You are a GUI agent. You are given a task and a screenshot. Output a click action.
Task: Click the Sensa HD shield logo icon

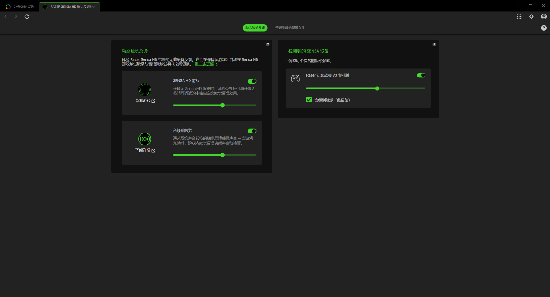[145, 90]
